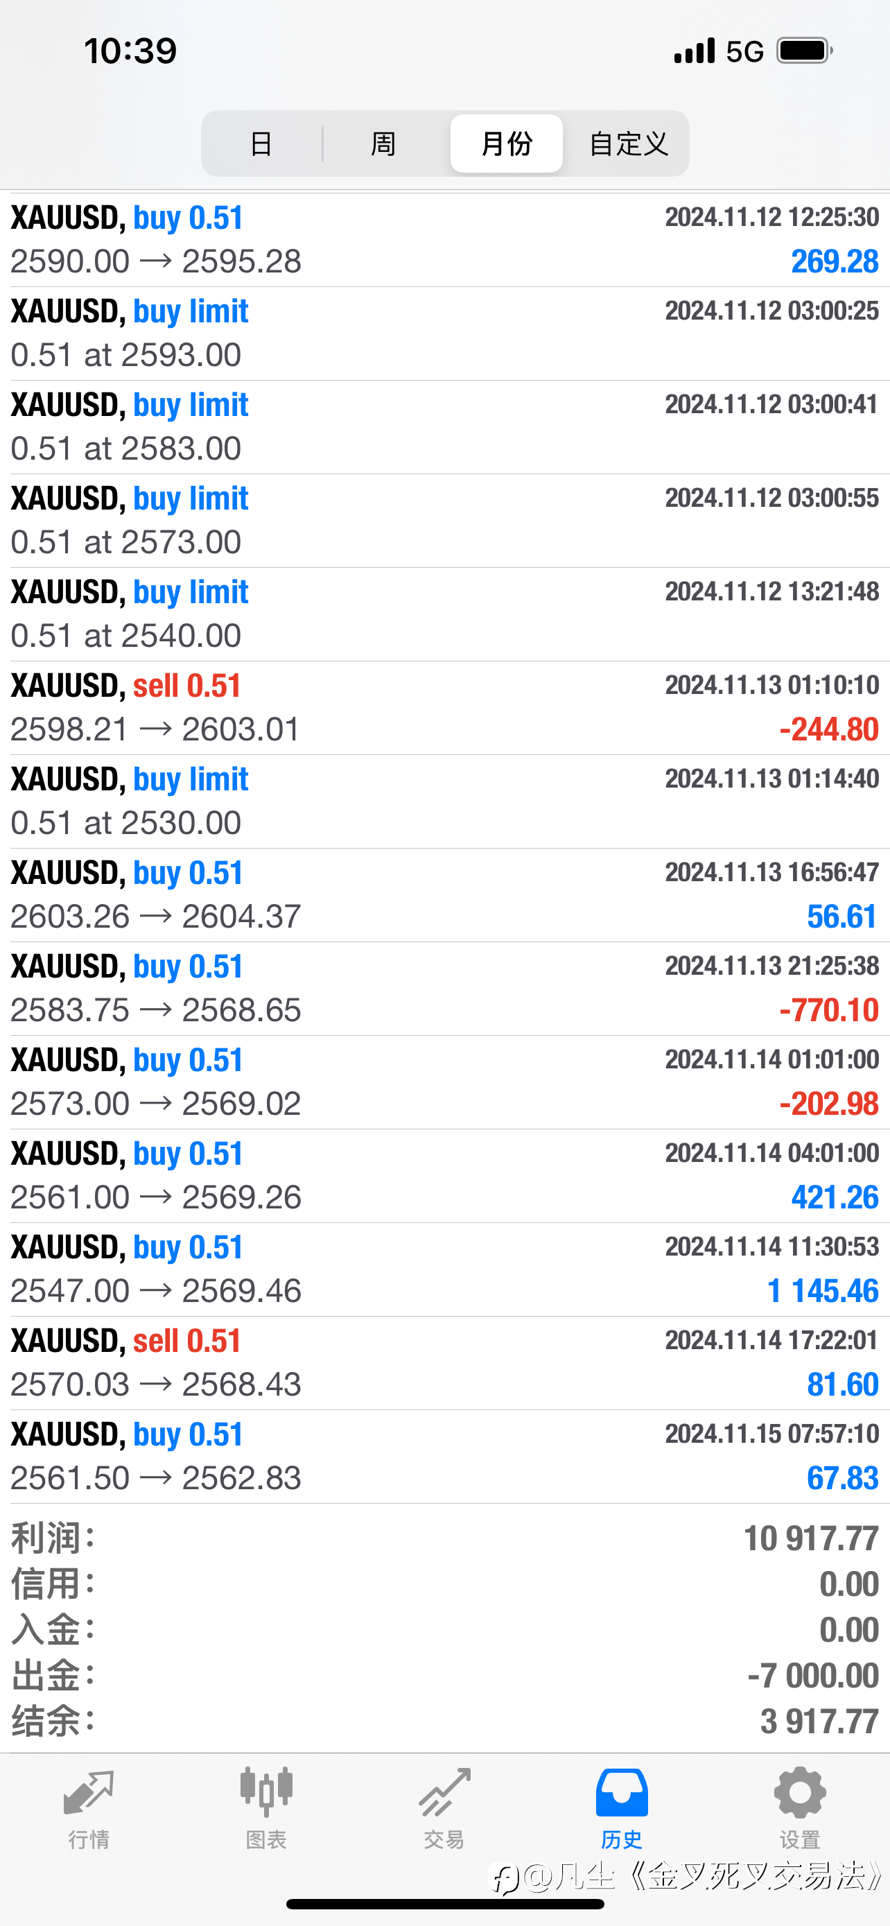Open the sell trade with loss -244.80

[x=444, y=708]
